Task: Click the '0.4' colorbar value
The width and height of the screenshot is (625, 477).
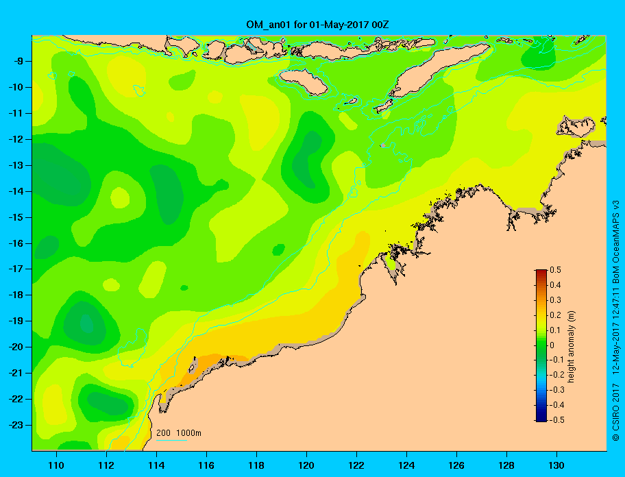Action: (555, 285)
